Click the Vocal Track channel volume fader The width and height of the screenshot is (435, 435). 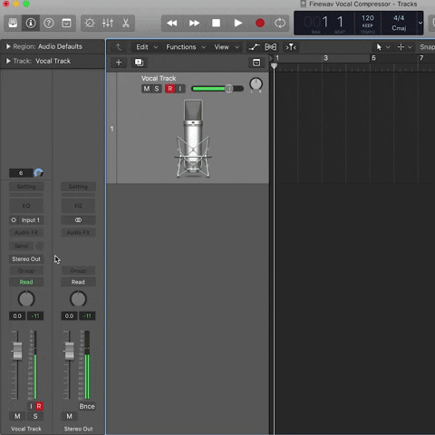click(17, 351)
